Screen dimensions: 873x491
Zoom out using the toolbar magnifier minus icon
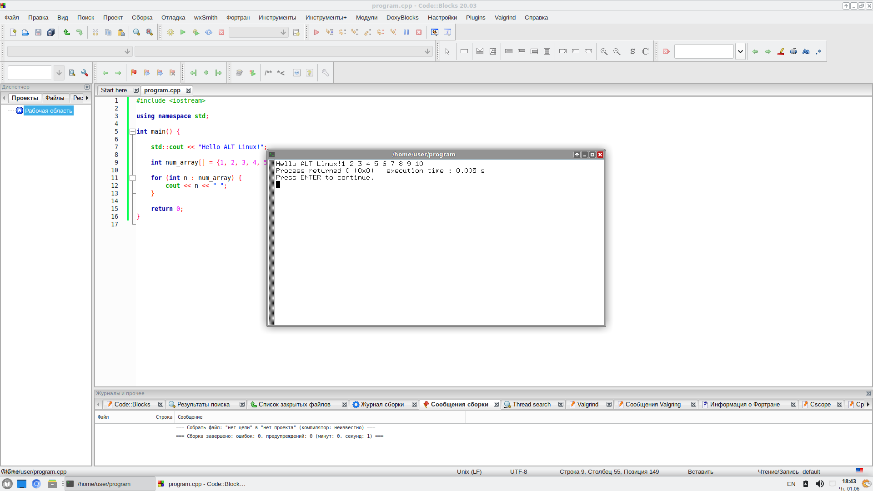click(x=617, y=51)
